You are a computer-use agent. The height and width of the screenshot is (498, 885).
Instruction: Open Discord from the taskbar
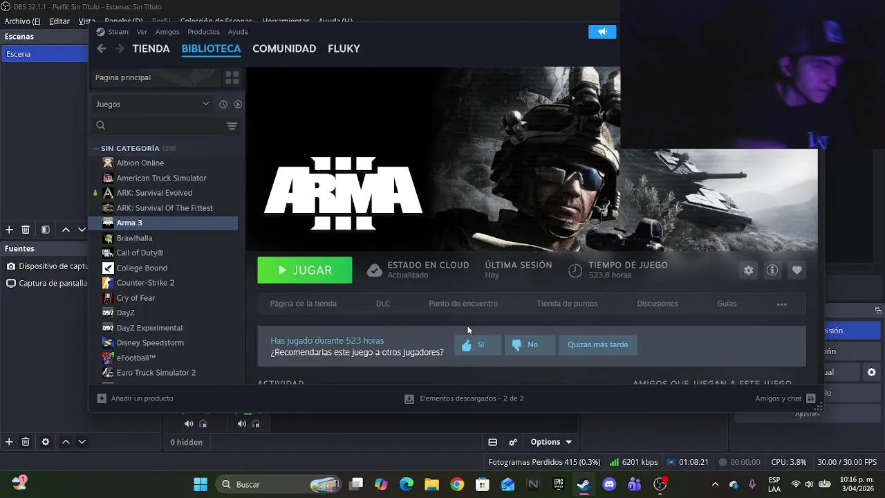(609, 484)
